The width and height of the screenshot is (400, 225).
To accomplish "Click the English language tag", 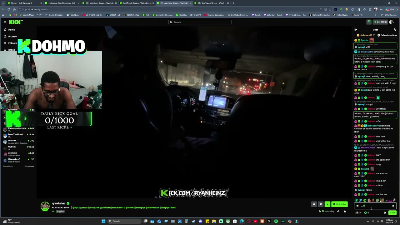I will click(60, 211).
